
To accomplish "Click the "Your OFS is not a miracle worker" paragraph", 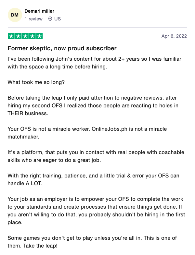I will pyautogui.click(x=87, y=133).
